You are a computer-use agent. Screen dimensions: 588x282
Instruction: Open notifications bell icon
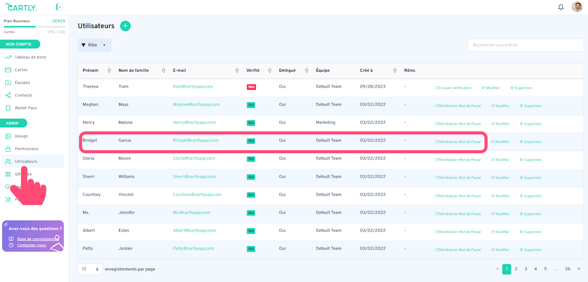tap(561, 7)
